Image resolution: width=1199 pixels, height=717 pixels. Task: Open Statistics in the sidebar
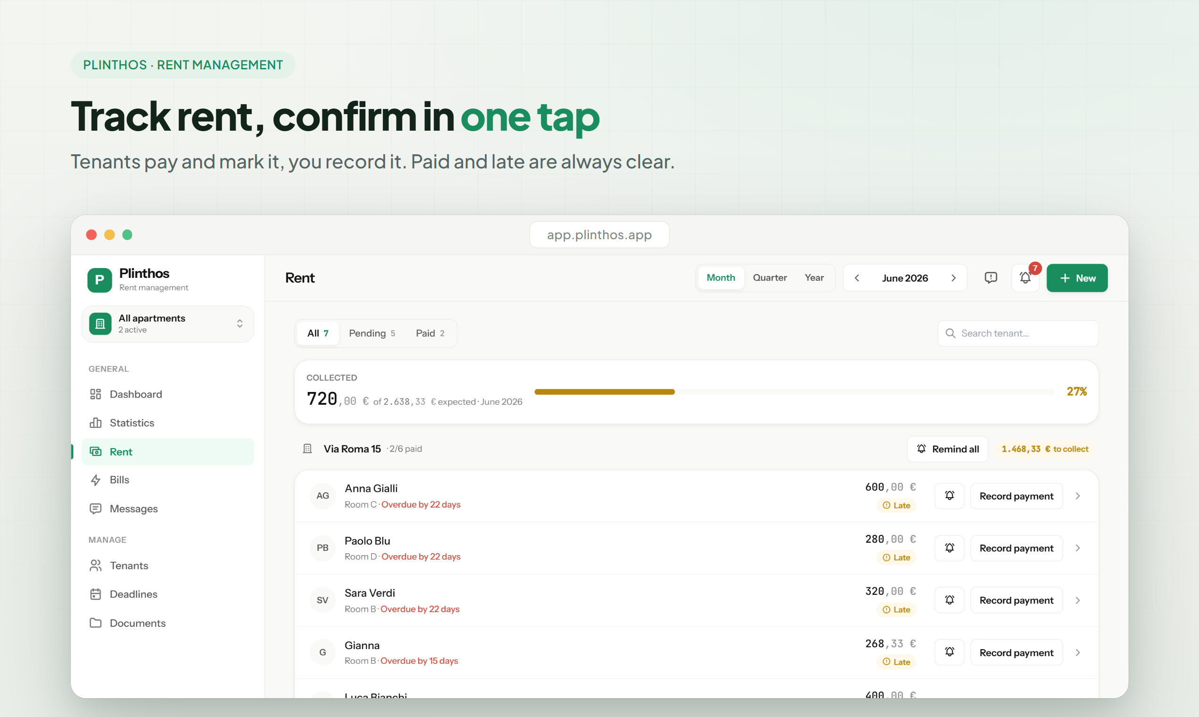[168, 423]
